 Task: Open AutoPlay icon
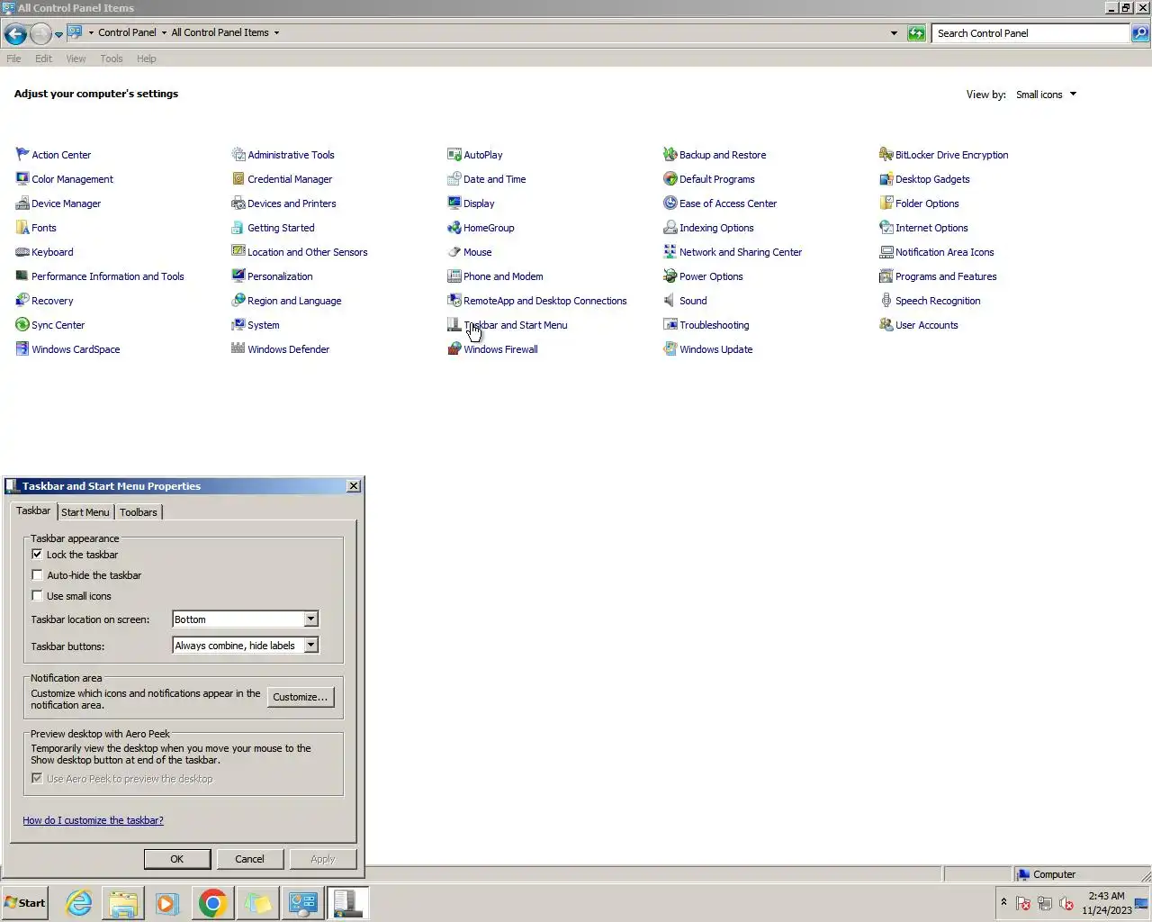coord(454,155)
